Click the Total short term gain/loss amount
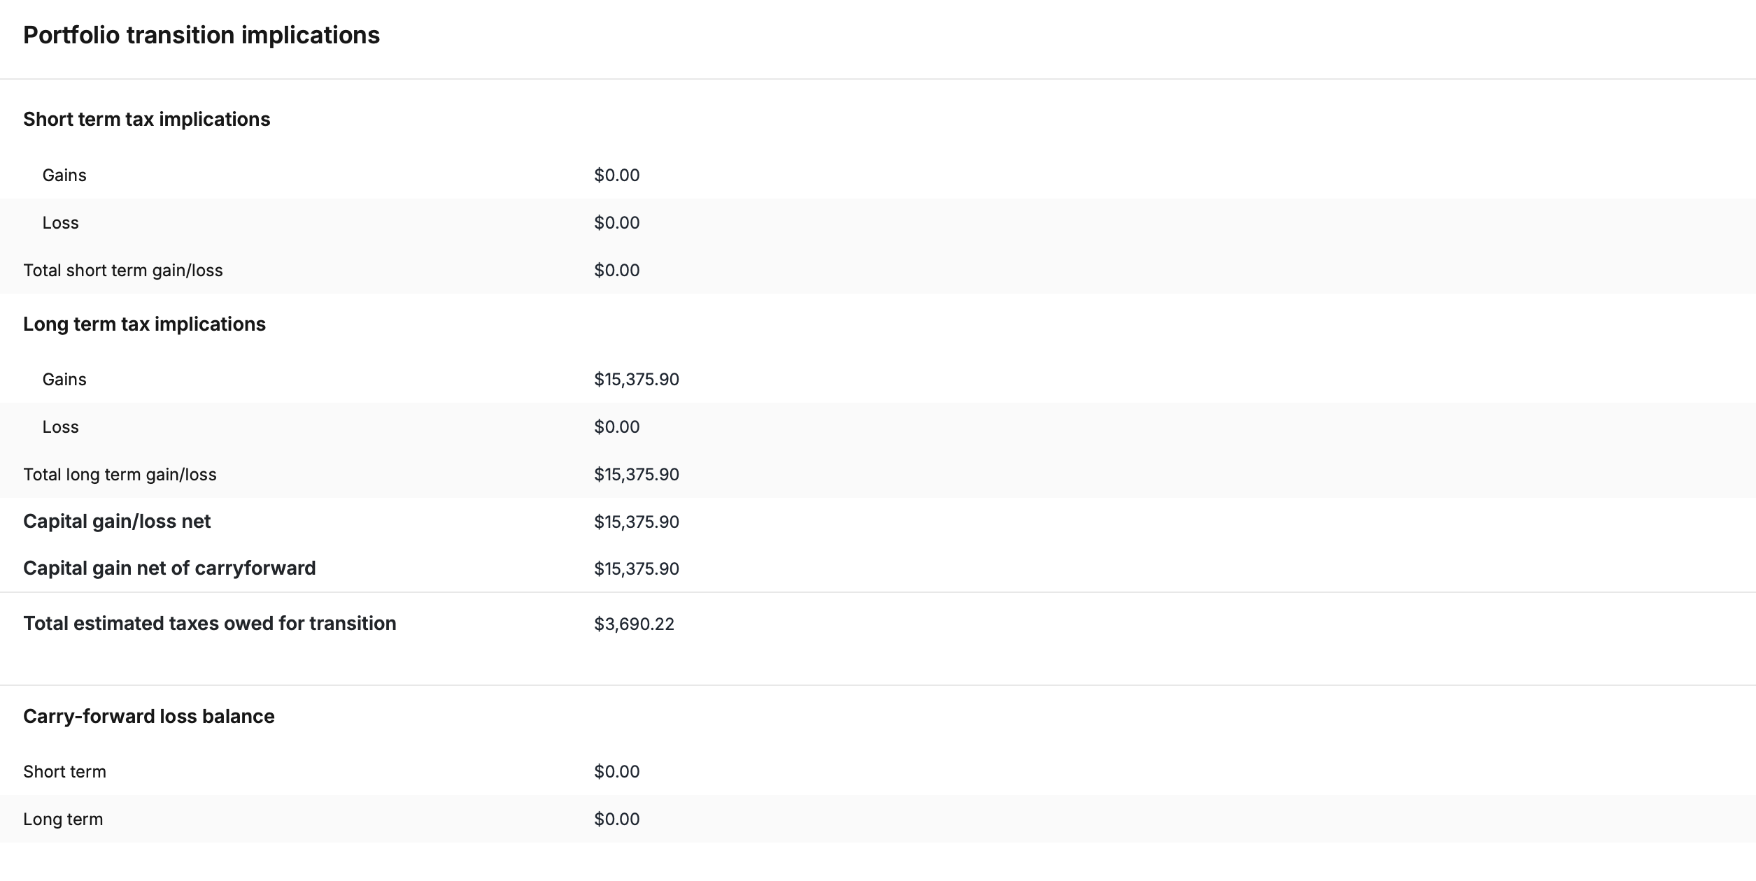Viewport: 1756px width, 881px height. [616, 271]
